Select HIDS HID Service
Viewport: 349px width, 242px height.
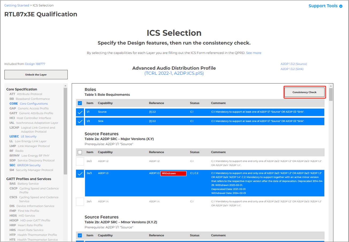[22, 216]
